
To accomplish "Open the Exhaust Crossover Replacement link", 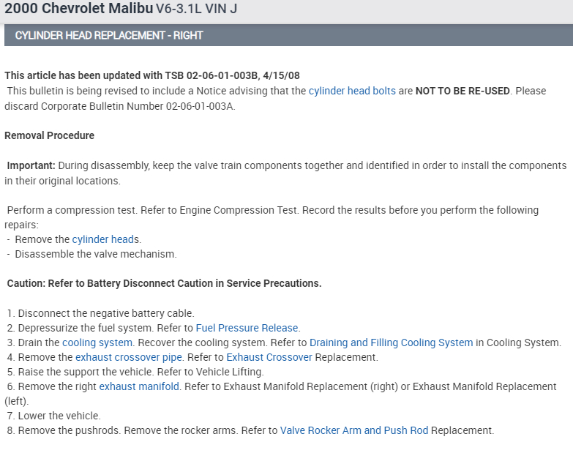I will coord(269,357).
